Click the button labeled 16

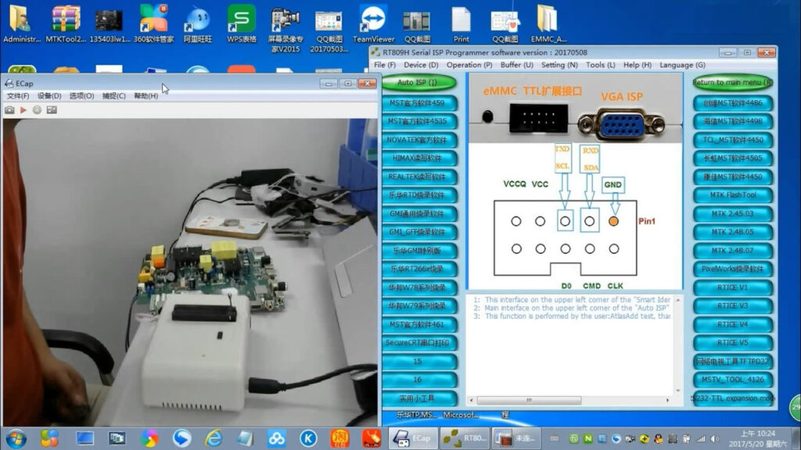pyautogui.click(x=418, y=380)
